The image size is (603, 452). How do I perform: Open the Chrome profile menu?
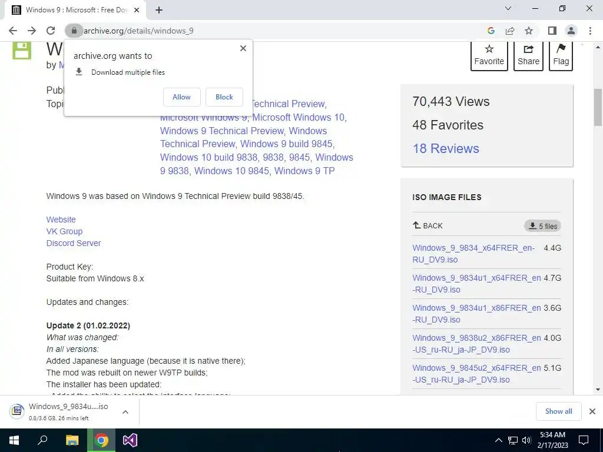pos(571,31)
